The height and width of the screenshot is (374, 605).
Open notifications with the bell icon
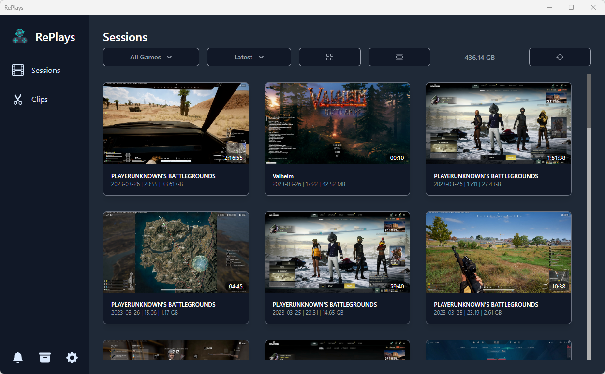[18, 358]
